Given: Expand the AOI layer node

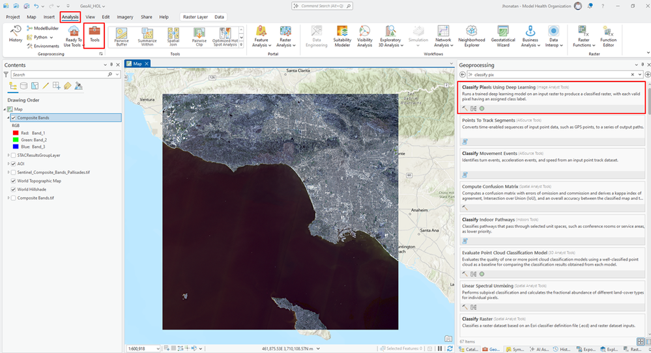Looking at the screenshot, I should 8,164.
